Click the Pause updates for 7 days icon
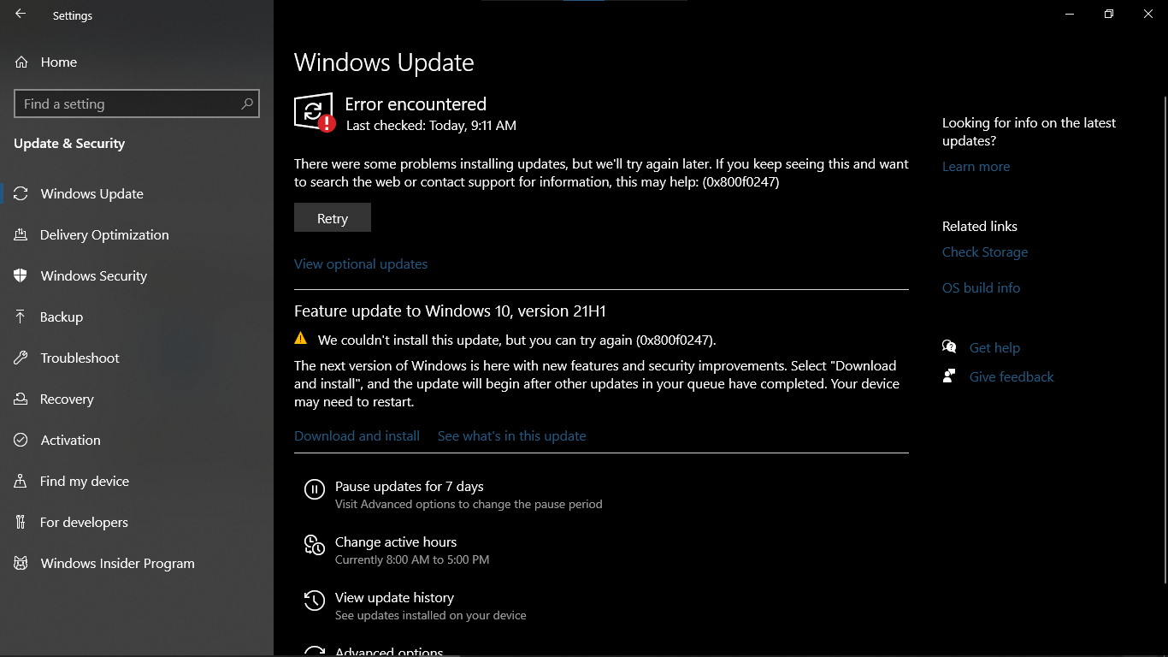 tap(314, 489)
